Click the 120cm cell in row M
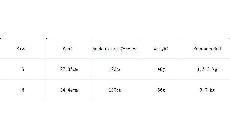Image resolution: width=230 pixels, height=140 pixels. tap(115, 90)
